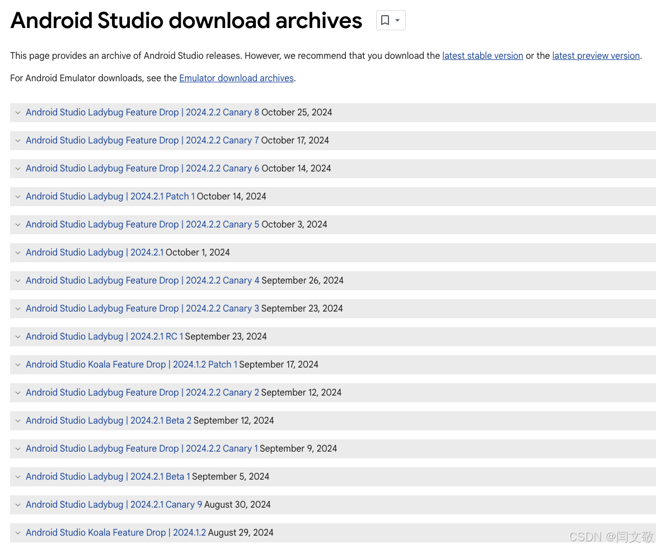The width and height of the screenshot is (656, 548).
Task: Click the date text September 5, 2024
Action: point(231,477)
